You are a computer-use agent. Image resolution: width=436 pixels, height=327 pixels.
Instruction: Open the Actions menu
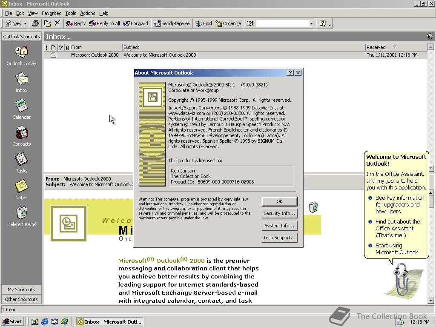(x=88, y=13)
